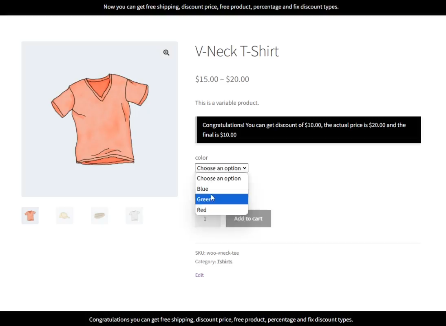The width and height of the screenshot is (446, 326).
Task: Click the Edit link below the category
Action: click(x=199, y=275)
